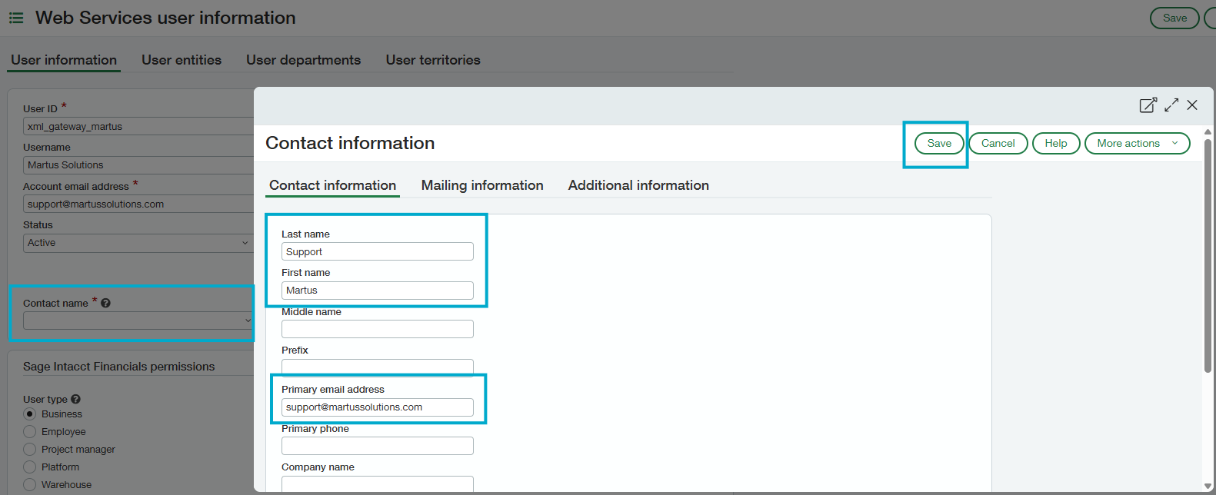
Task: Save the contact information dialog
Action: click(939, 144)
